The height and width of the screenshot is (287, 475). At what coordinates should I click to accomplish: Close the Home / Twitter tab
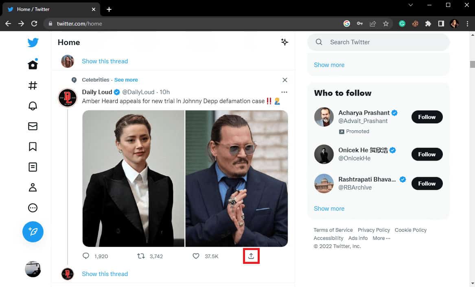[94, 9]
